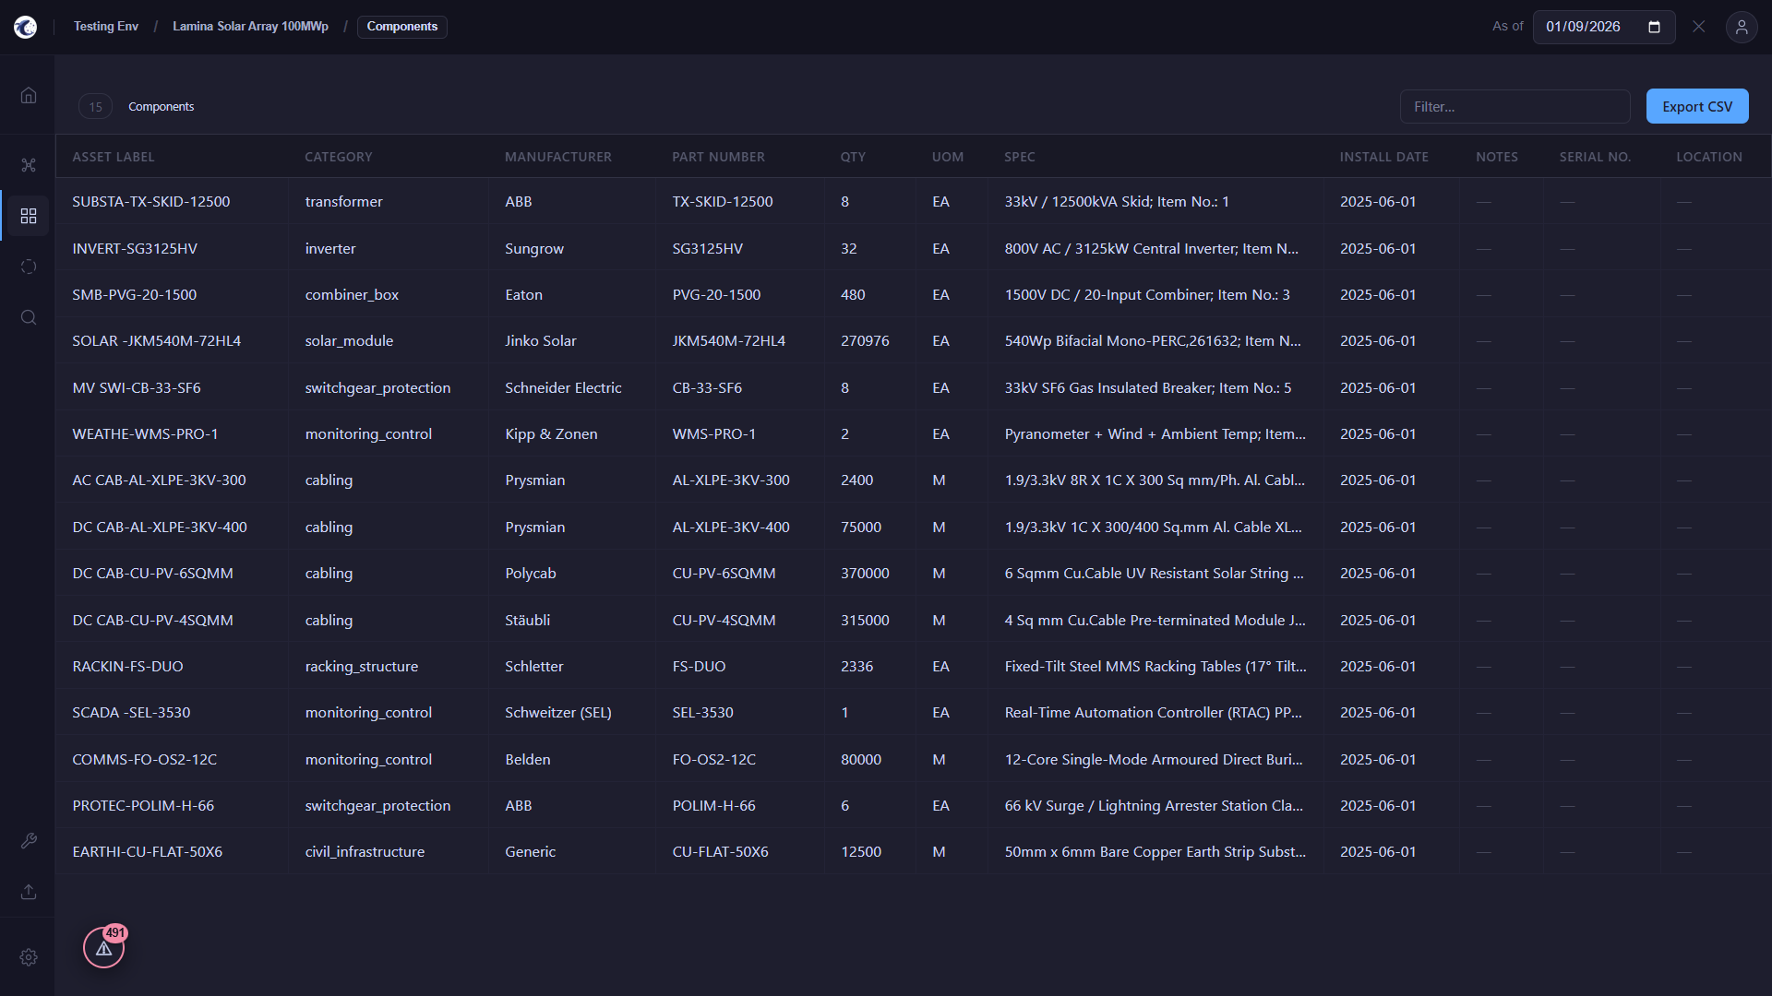The image size is (1772, 996).
Task: Select the MV SWI-CB-33-SF6 asset label
Action: coord(137,387)
